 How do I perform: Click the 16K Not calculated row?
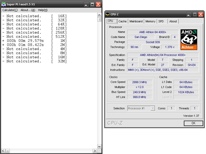35,16
